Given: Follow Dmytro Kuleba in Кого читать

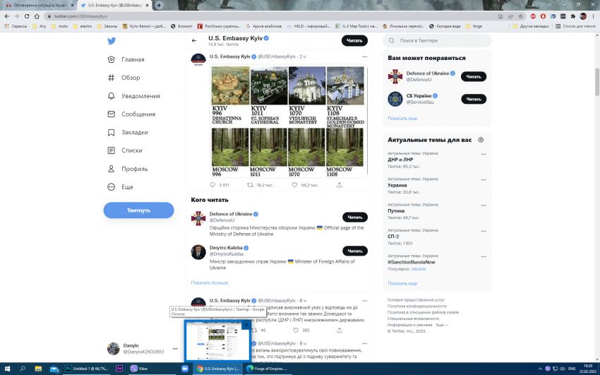Looking at the screenshot, I should (355, 251).
